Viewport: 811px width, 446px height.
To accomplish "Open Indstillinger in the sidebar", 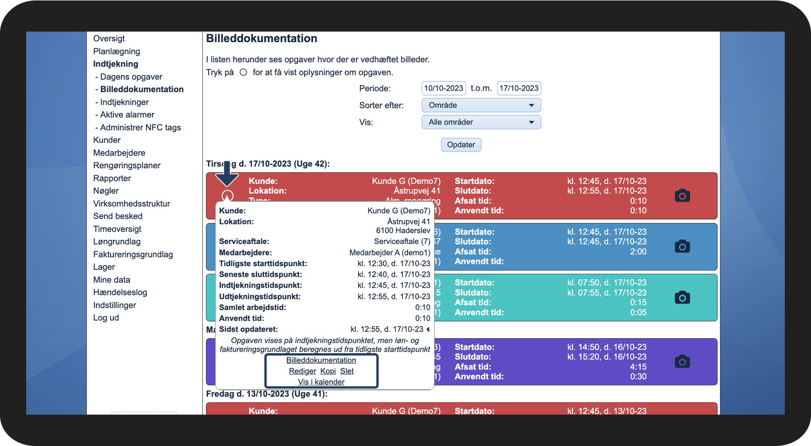I will click(115, 305).
